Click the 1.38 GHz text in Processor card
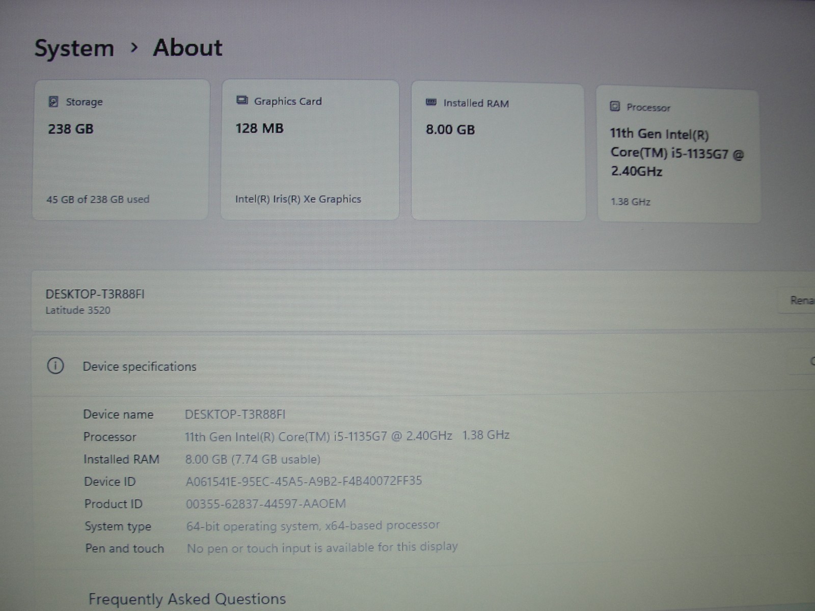 pyautogui.click(x=631, y=202)
